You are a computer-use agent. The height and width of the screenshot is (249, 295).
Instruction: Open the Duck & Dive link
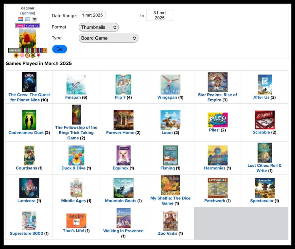(73, 168)
